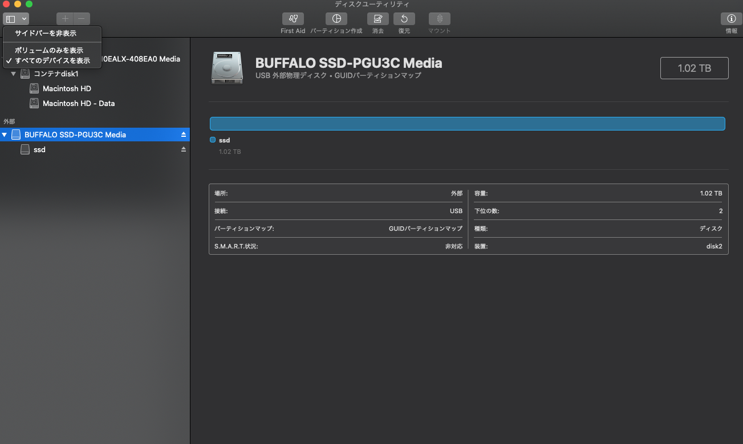
Task: Open the 情報 info panel button
Action: tap(732, 19)
